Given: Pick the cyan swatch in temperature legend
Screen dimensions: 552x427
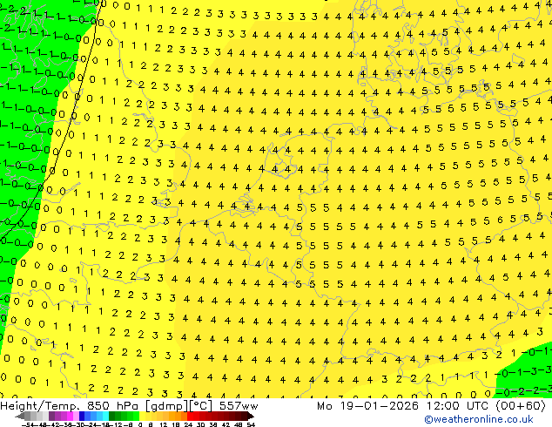Looking at the screenshot, I should tap(105, 416).
